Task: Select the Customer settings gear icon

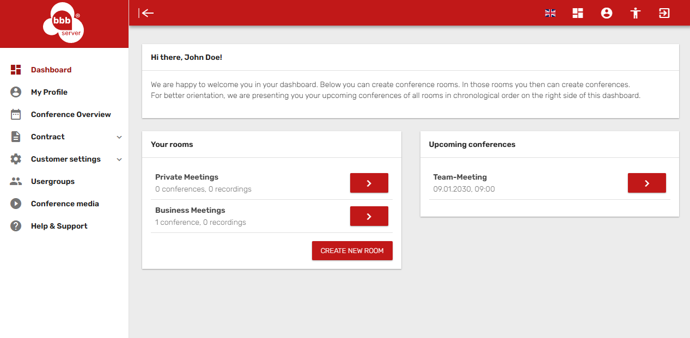Action: [16, 159]
